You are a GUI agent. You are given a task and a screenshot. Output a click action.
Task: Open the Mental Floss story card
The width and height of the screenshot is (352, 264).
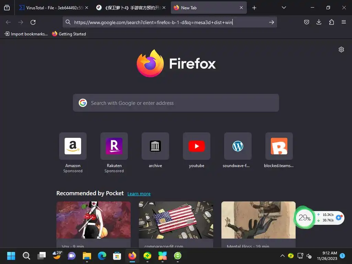258,224
